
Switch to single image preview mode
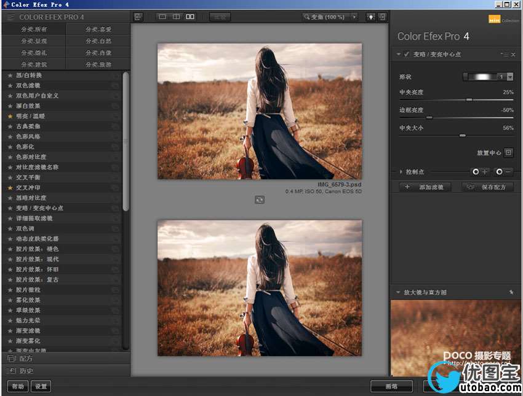162,17
